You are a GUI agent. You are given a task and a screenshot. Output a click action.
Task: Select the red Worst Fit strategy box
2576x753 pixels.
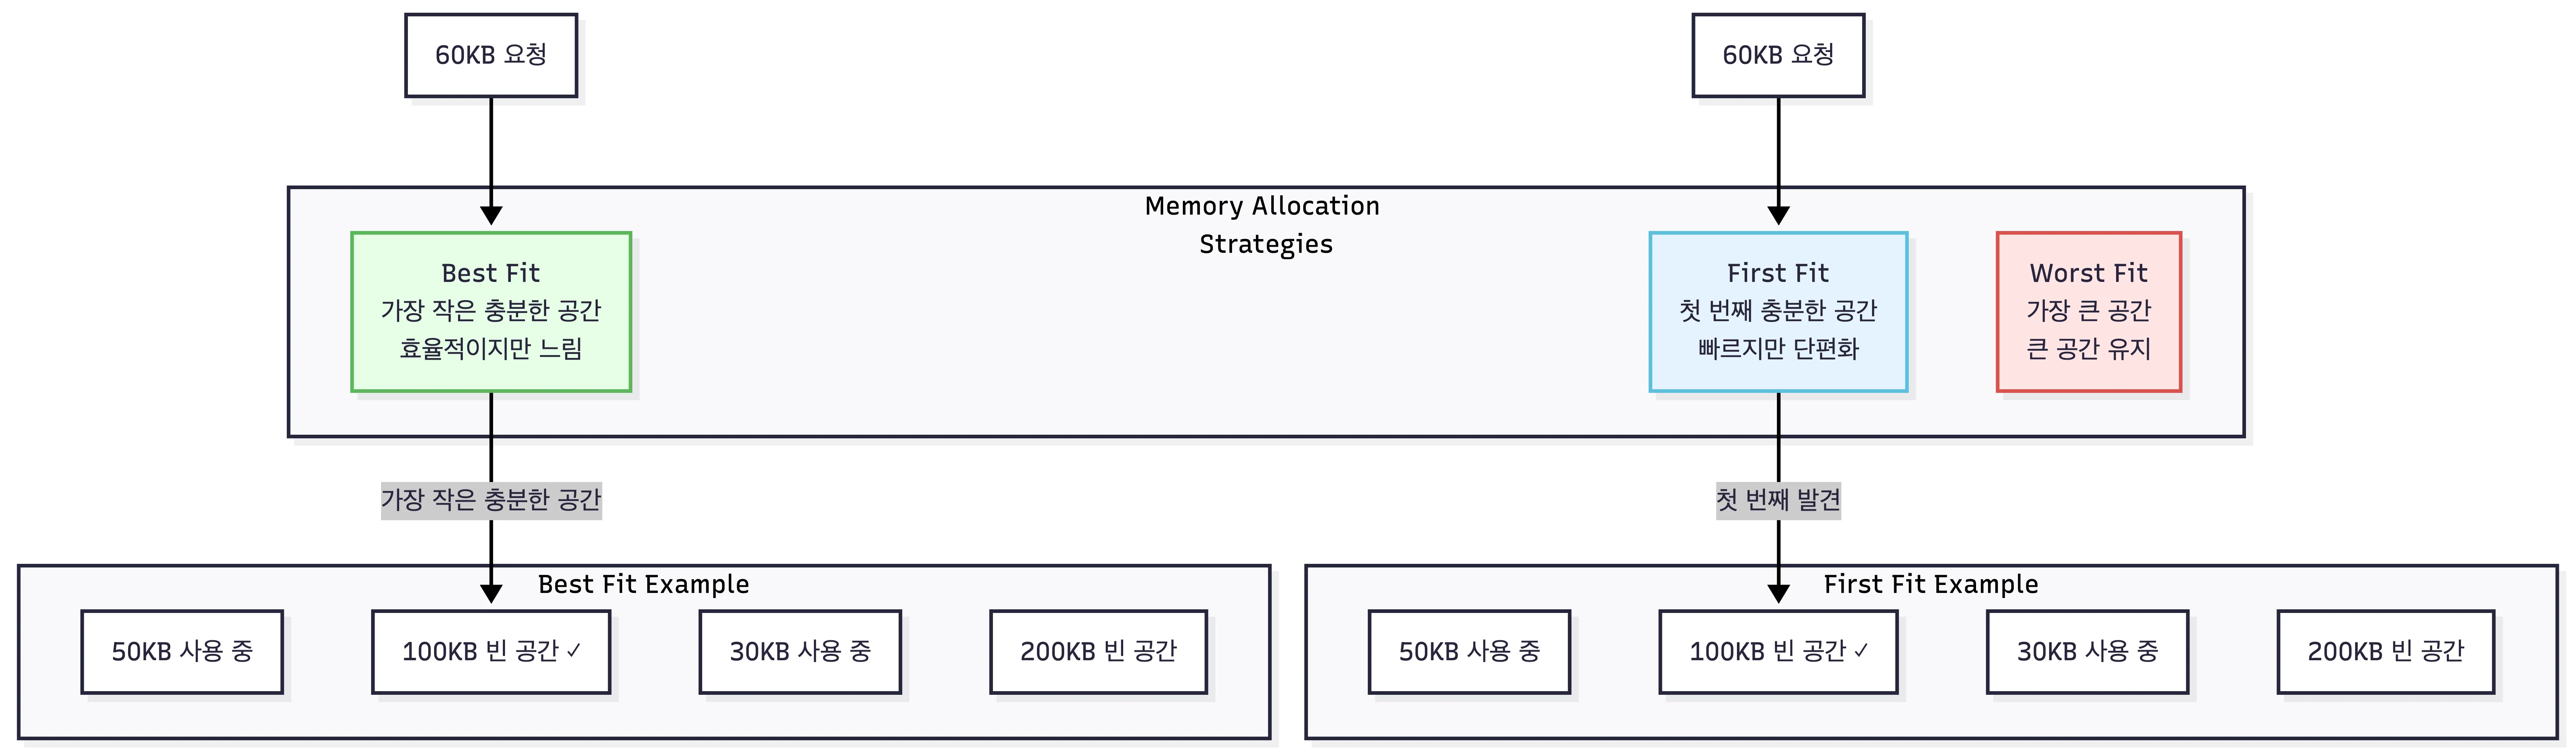[2088, 311]
